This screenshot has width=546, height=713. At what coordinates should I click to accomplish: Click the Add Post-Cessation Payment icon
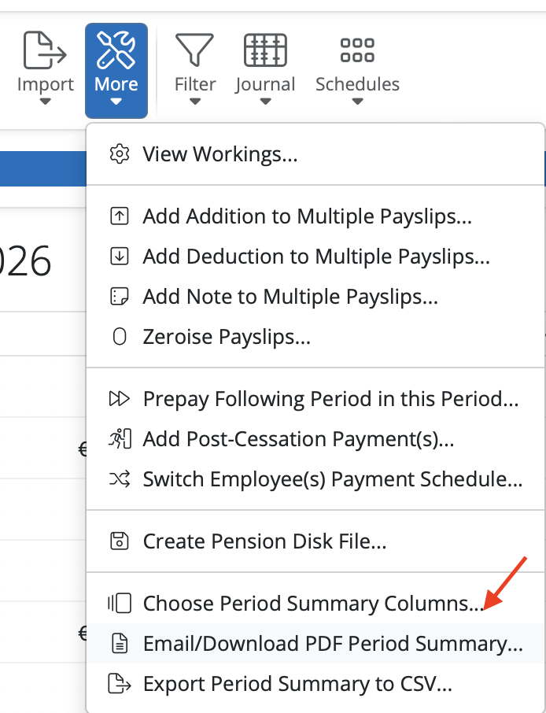120,439
